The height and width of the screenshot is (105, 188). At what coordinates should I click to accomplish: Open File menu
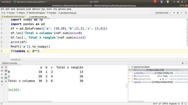pyautogui.click(x=2, y=9)
